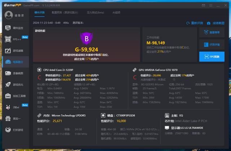Viewport: 231px width, 151px height.
Task: Click GPU Max: 1949MHz value
Action: pyautogui.click(x=204, y=102)
